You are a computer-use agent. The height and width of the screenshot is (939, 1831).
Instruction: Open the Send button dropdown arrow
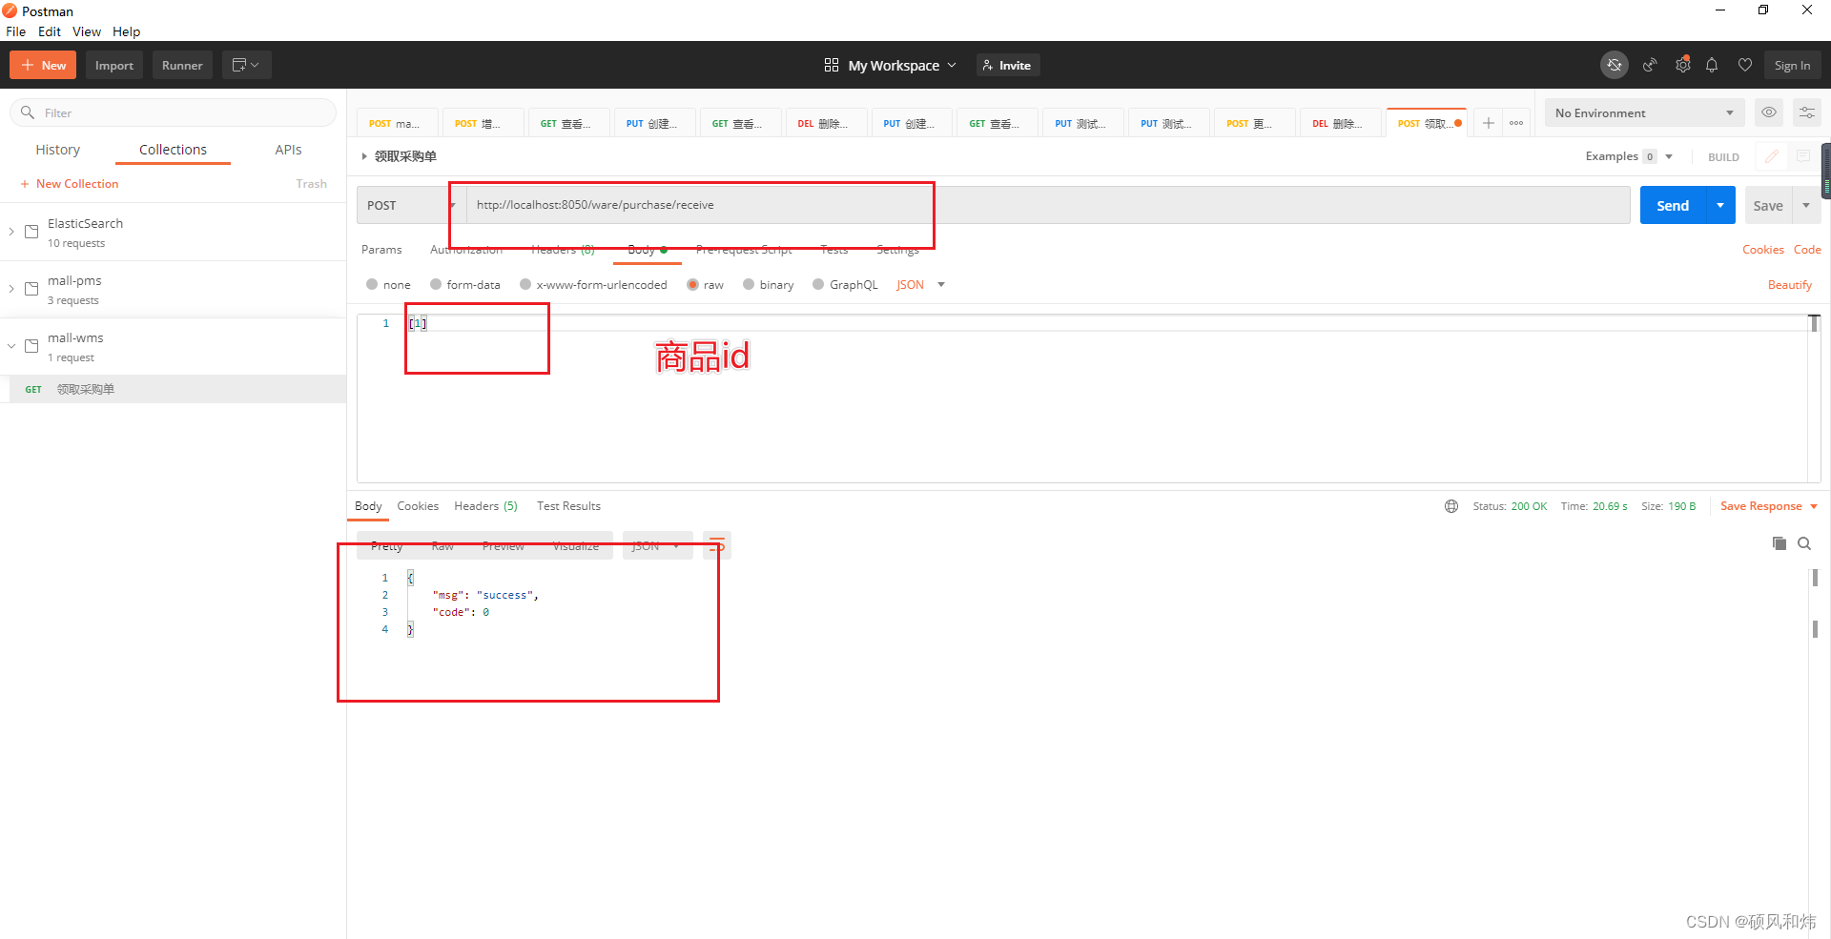tap(1720, 205)
